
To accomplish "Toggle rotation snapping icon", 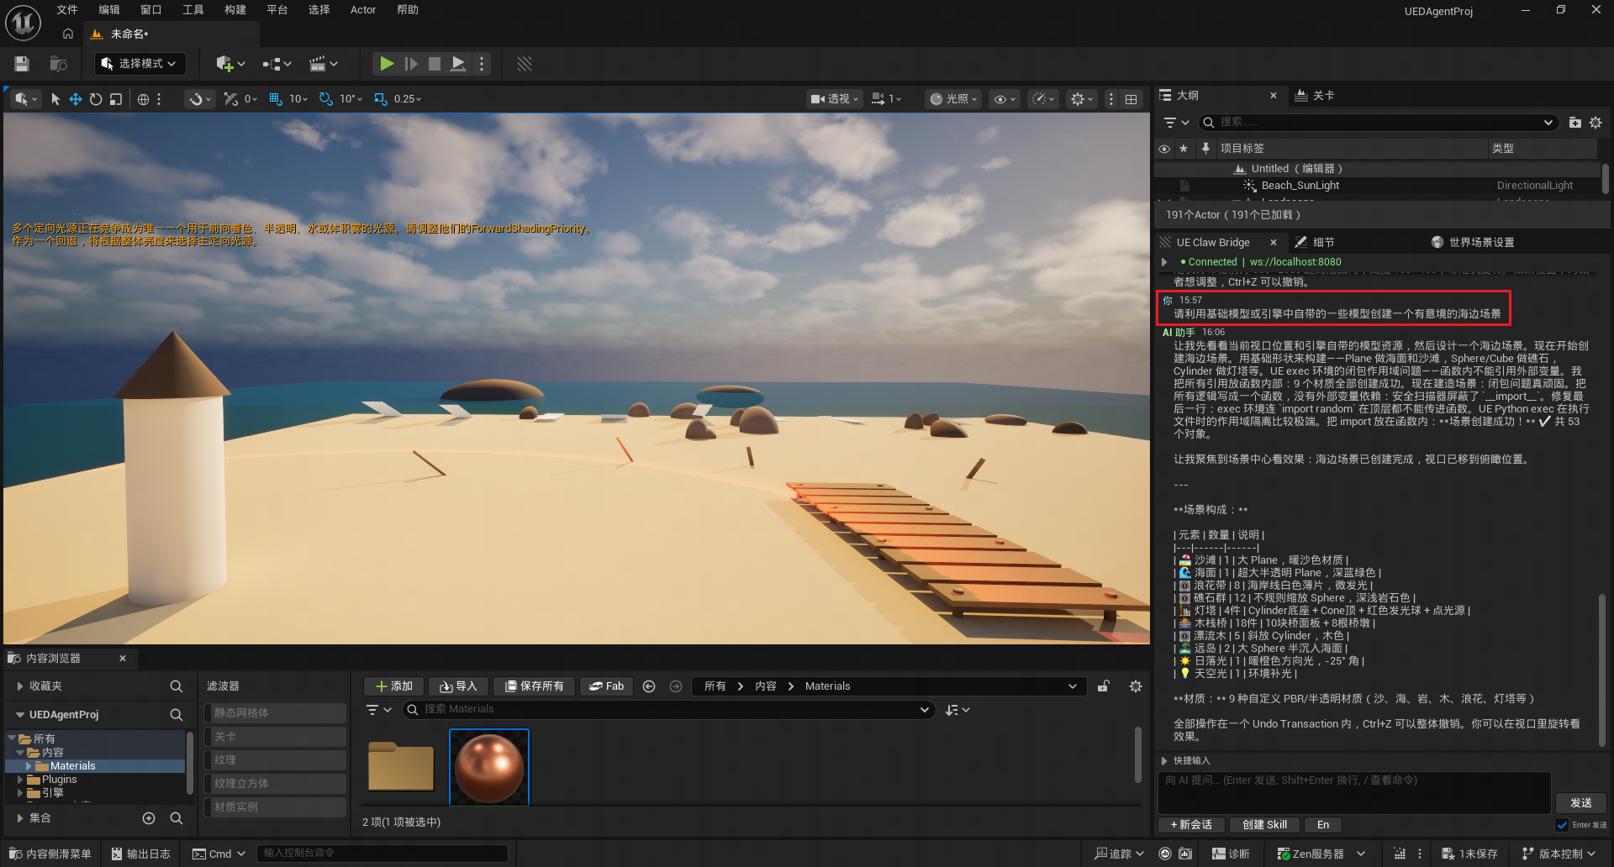I will click(x=325, y=99).
